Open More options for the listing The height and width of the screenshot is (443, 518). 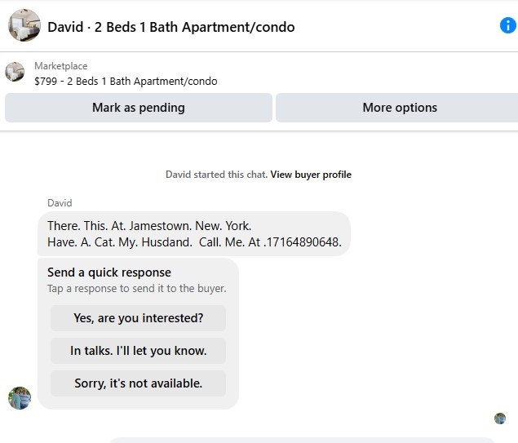click(x=399, y=108)
